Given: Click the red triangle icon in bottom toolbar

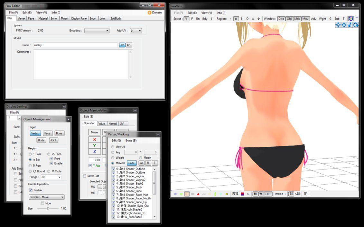Looking at the screenshot, I should click(198, 194).
